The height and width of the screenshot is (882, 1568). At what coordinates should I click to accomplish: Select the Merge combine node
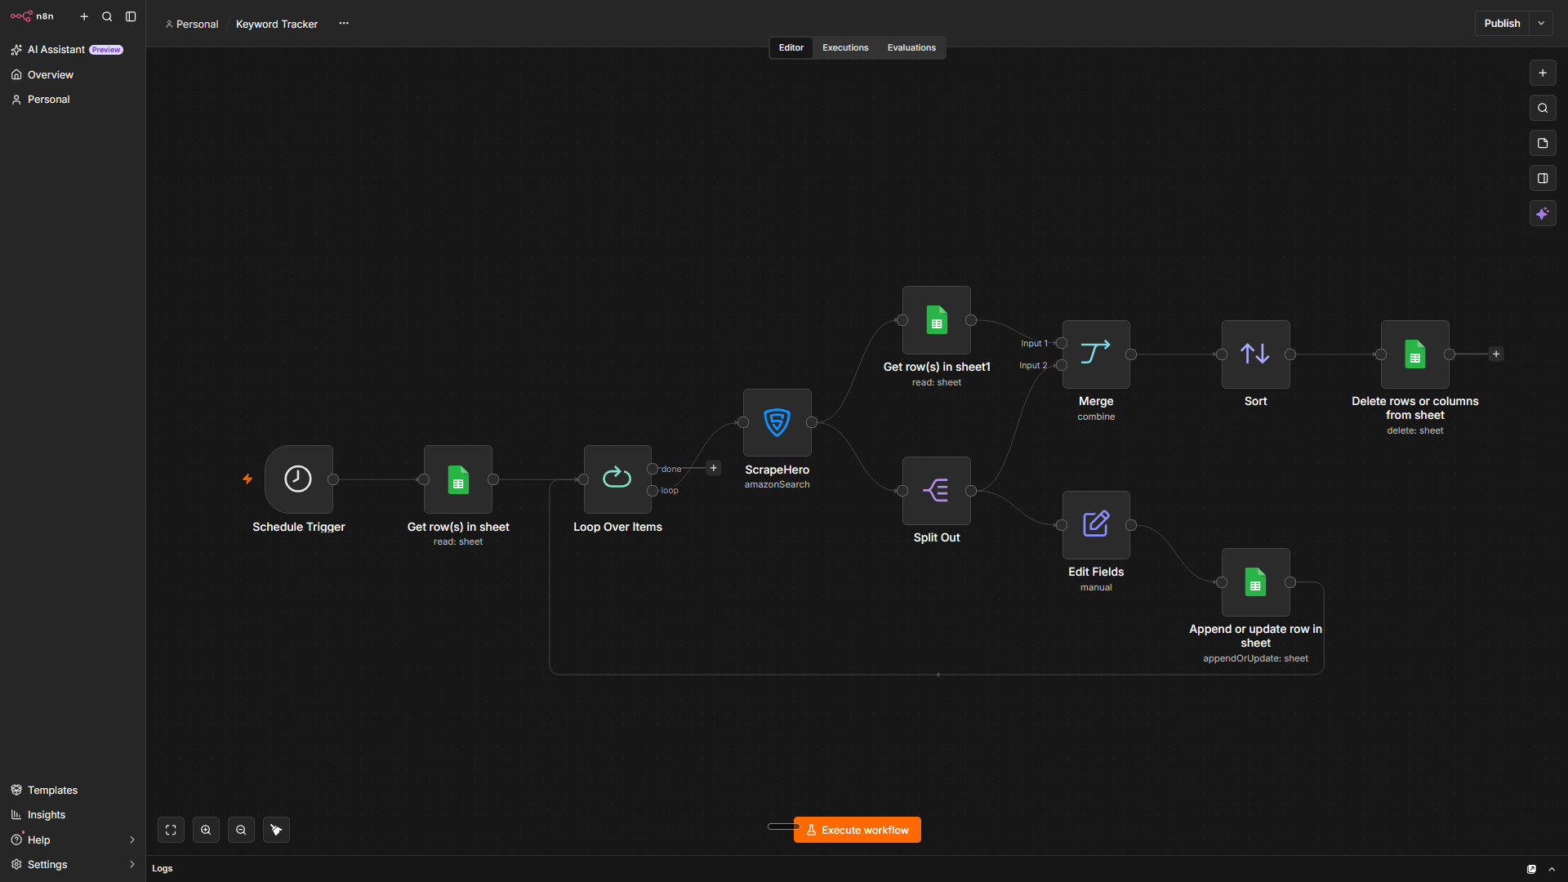(1096, 354)
